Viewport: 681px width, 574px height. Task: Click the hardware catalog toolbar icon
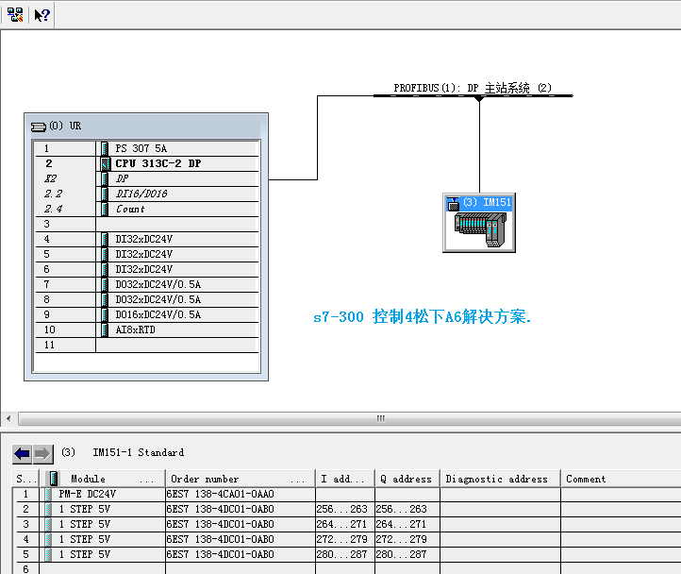pyautogui.click(x=15, y=15)
